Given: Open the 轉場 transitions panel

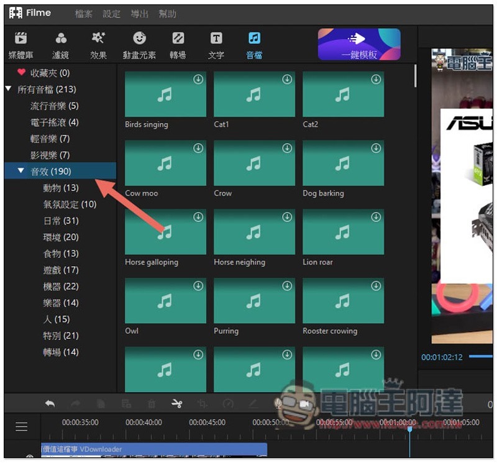Looking at the screenshot, I should point(178,45).
